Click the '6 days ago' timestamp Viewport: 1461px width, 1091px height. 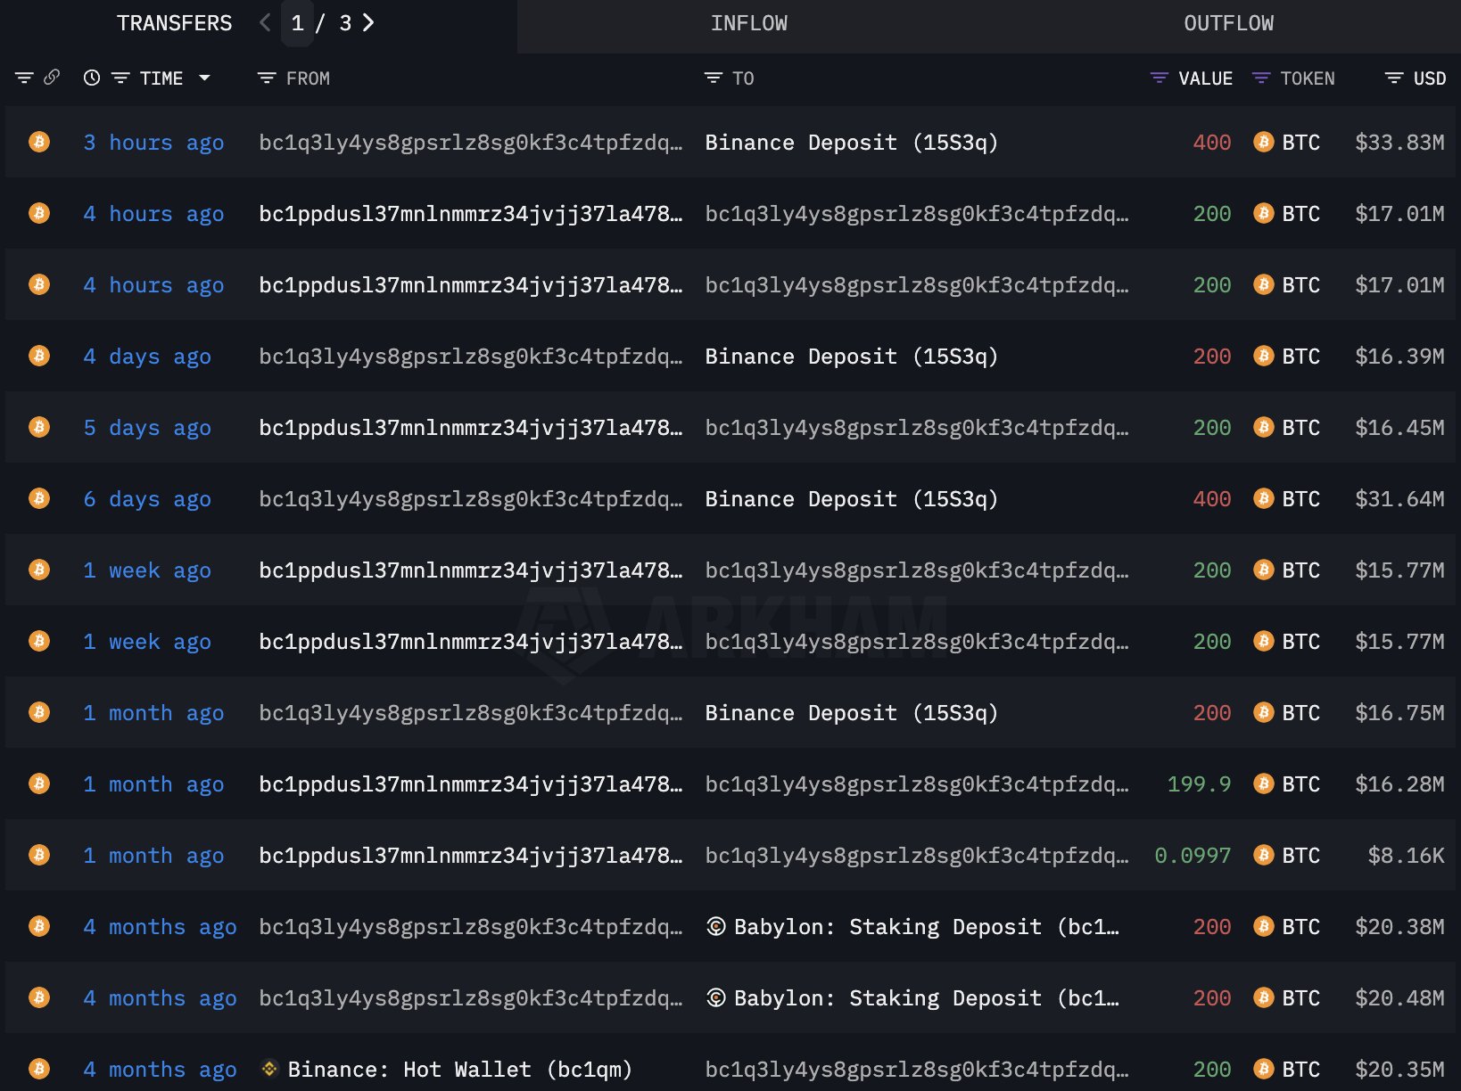(x=147, y=499)
